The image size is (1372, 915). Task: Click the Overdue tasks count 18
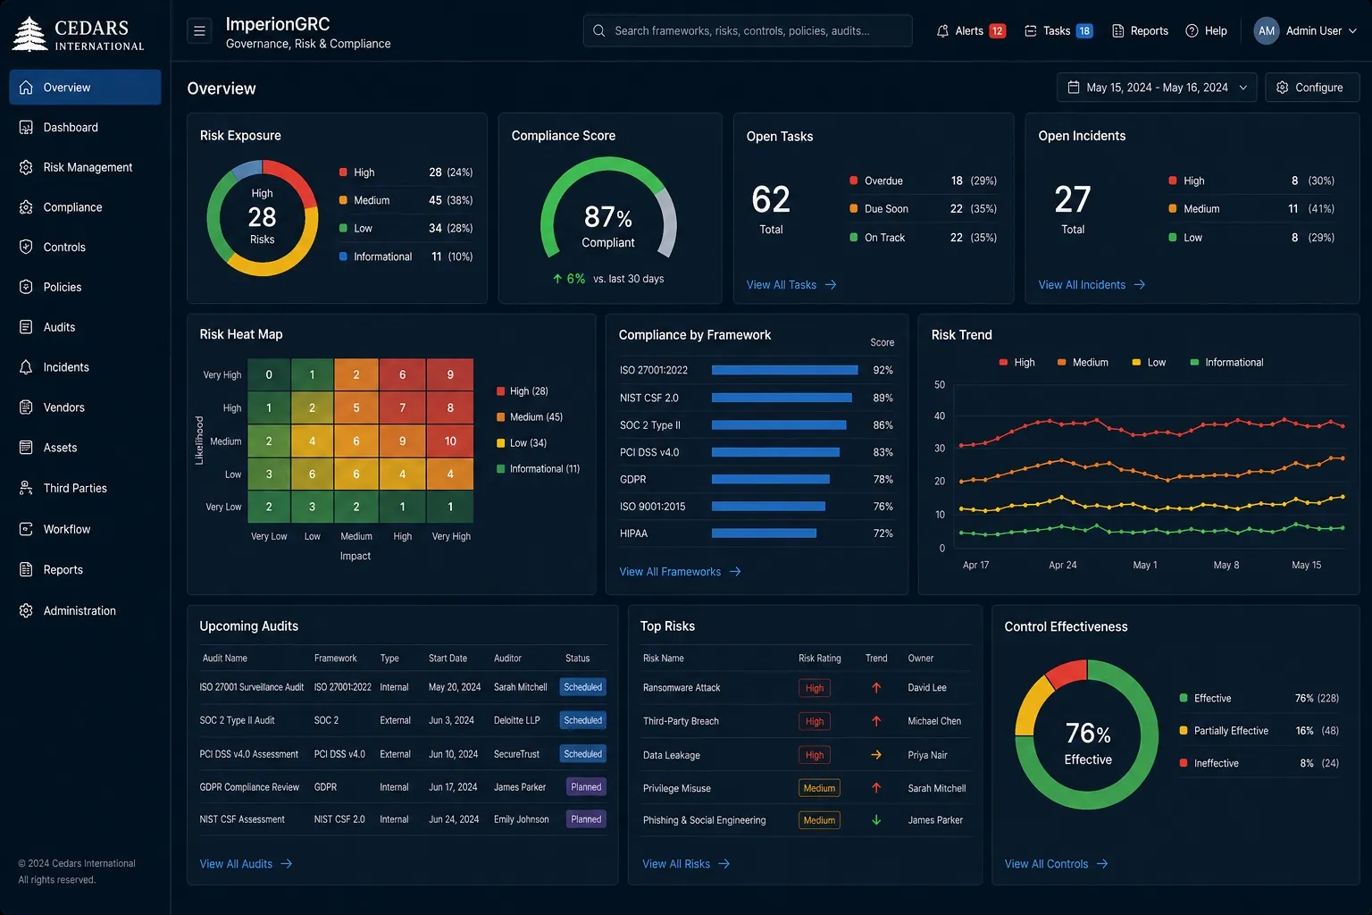coord(957,180)
